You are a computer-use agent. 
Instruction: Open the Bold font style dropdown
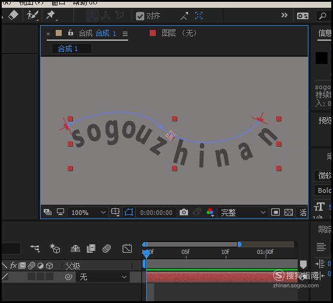[x=323, y=190]
